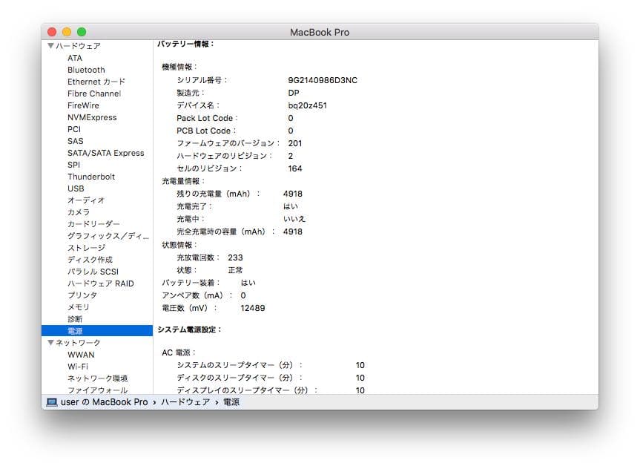Close the MacBook Pro window

pyautogui.click(x=52, y=32)
